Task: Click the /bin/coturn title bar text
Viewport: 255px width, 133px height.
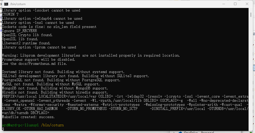Action: (x=18, y=4)
